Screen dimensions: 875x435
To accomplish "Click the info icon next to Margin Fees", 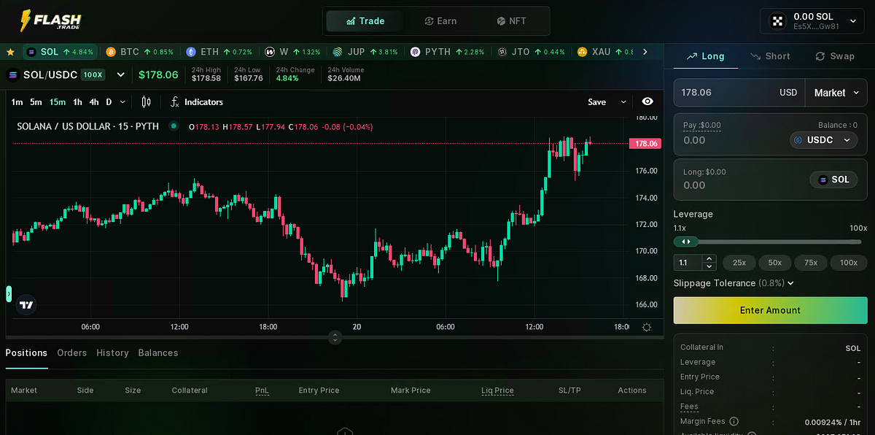I will 734,421.
